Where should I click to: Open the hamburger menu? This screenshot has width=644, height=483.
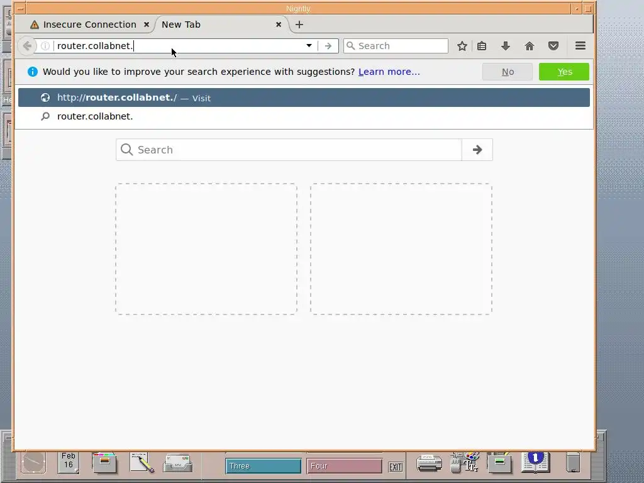point(580,45)
